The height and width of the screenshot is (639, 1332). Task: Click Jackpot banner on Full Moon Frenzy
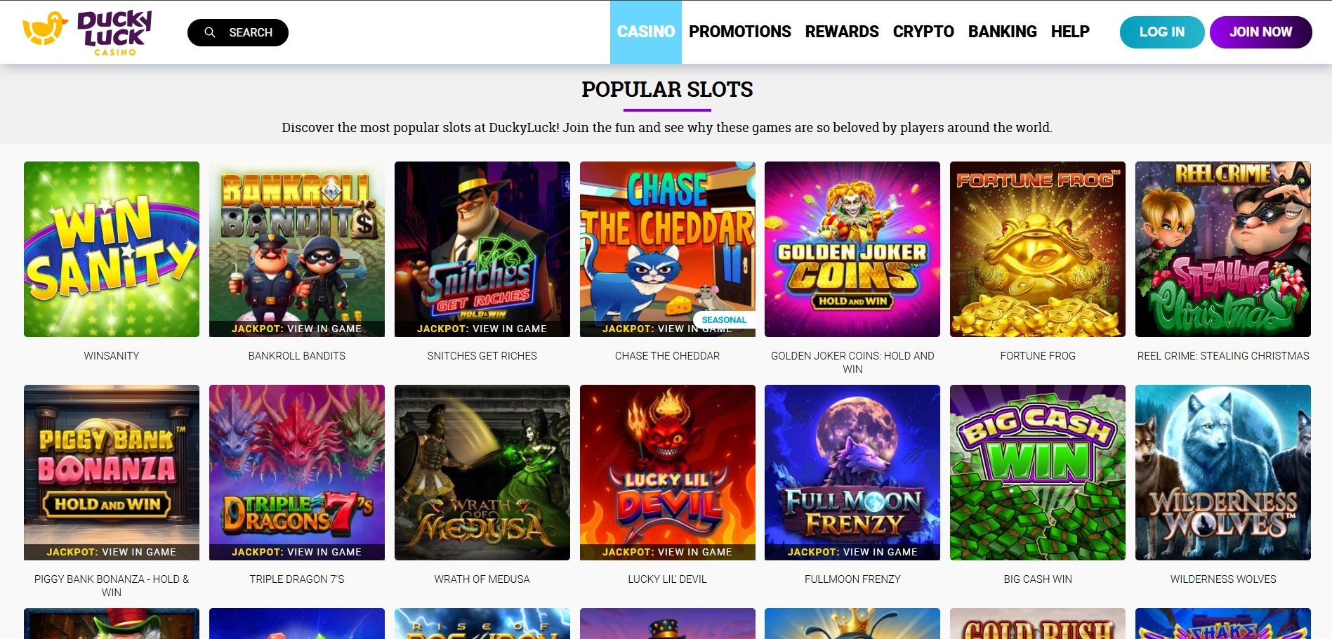(x=852, y=552)
